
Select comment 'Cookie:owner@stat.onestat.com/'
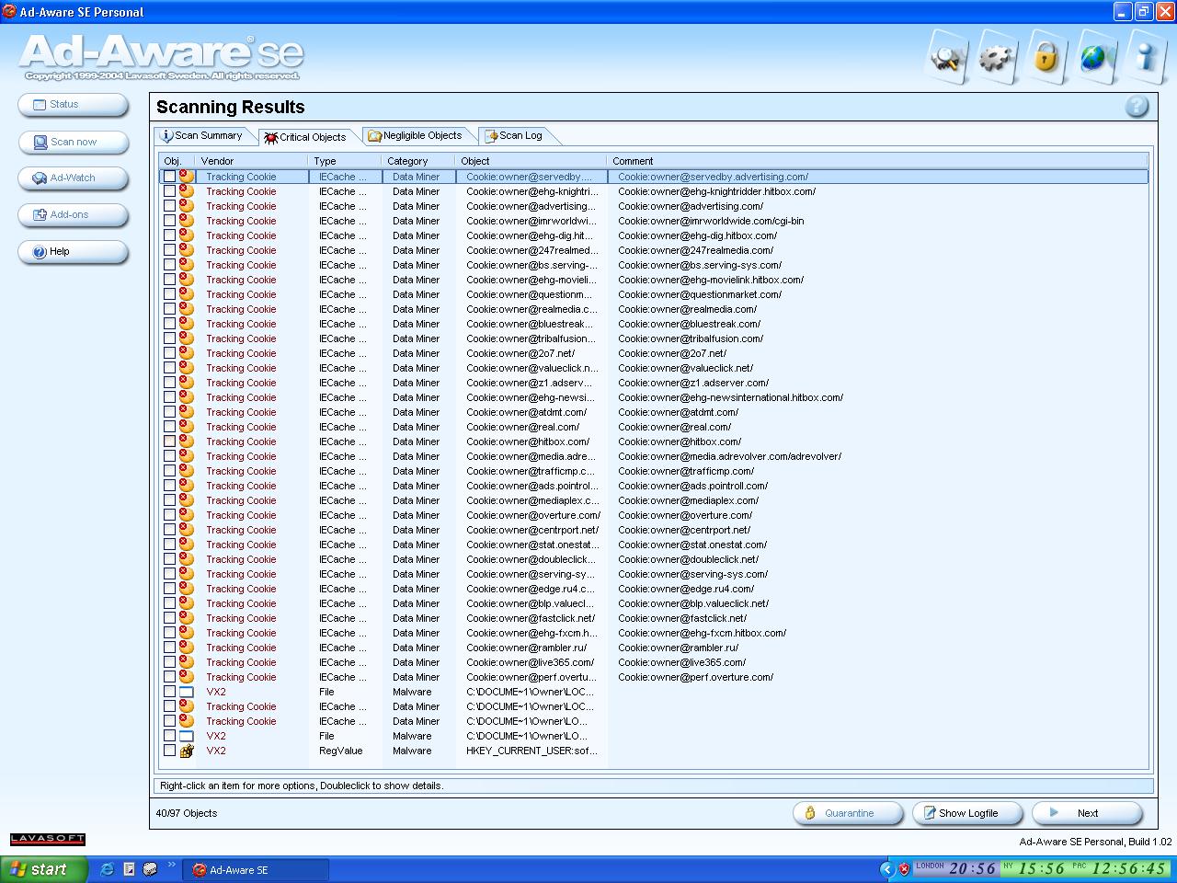tap(692, 545)
